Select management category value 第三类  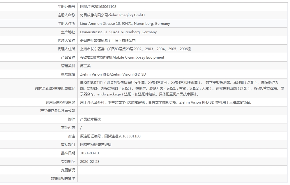pos(85,66)
